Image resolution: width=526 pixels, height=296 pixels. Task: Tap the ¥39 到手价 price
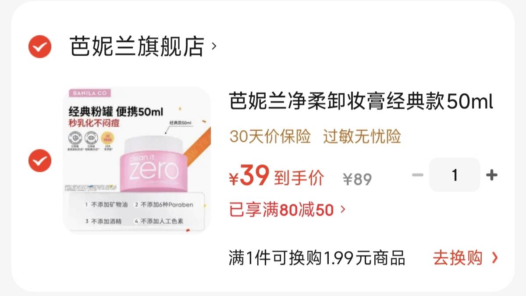click(277, 176)
